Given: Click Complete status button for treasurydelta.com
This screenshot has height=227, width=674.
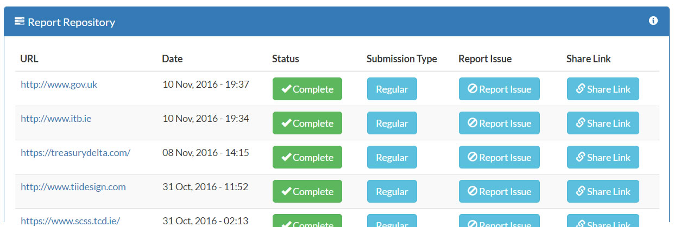Looking at the screenshot, I should (x=307, y=158).
